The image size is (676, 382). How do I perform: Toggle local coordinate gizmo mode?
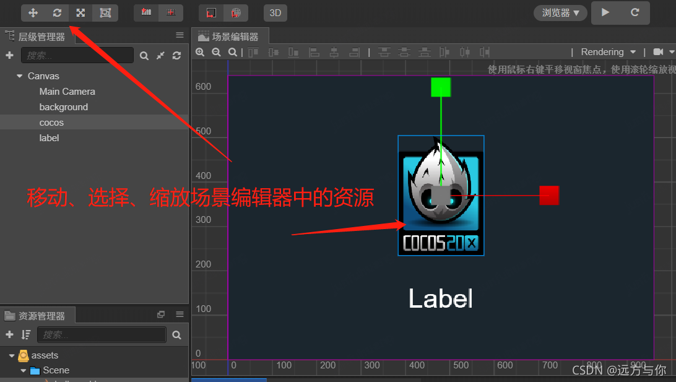click(211, 13)
